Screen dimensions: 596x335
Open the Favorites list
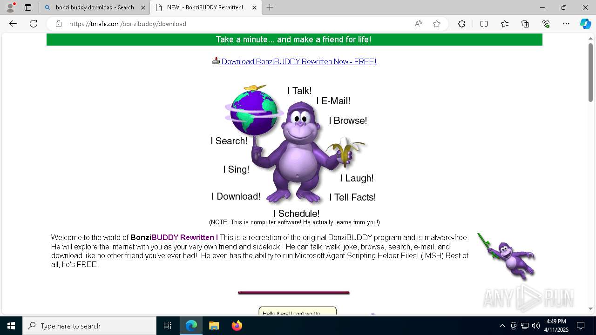[505, 24]
